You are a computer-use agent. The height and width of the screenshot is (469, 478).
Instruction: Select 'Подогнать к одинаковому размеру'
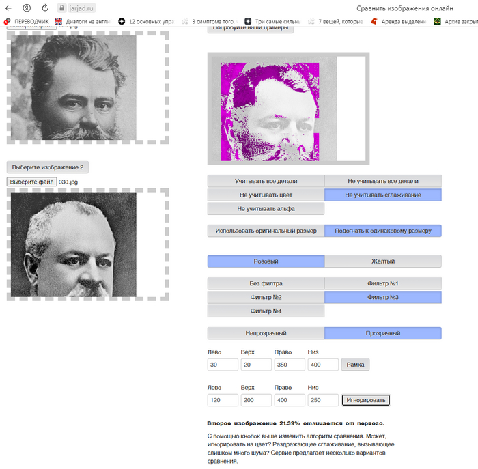coord(383,231)
